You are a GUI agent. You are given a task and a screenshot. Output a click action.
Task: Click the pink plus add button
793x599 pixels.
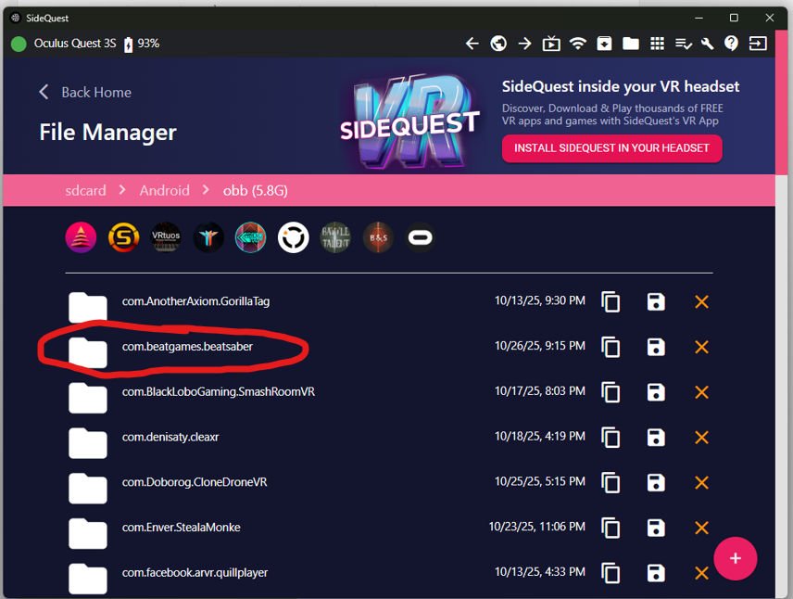[736, 558]
